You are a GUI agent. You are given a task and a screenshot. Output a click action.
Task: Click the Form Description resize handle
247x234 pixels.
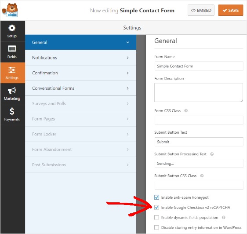coord(241,100)
